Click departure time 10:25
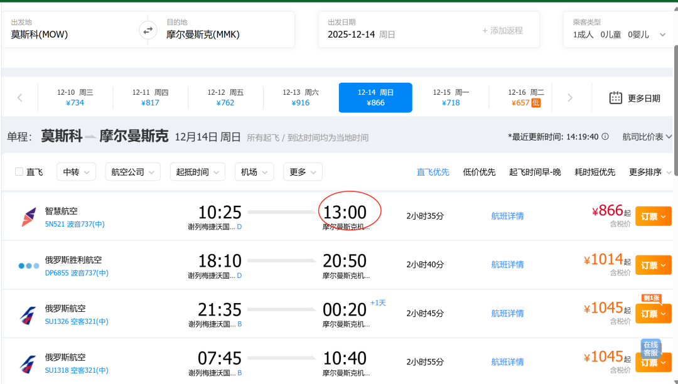 pyautogui.click(x=220, y=212)
